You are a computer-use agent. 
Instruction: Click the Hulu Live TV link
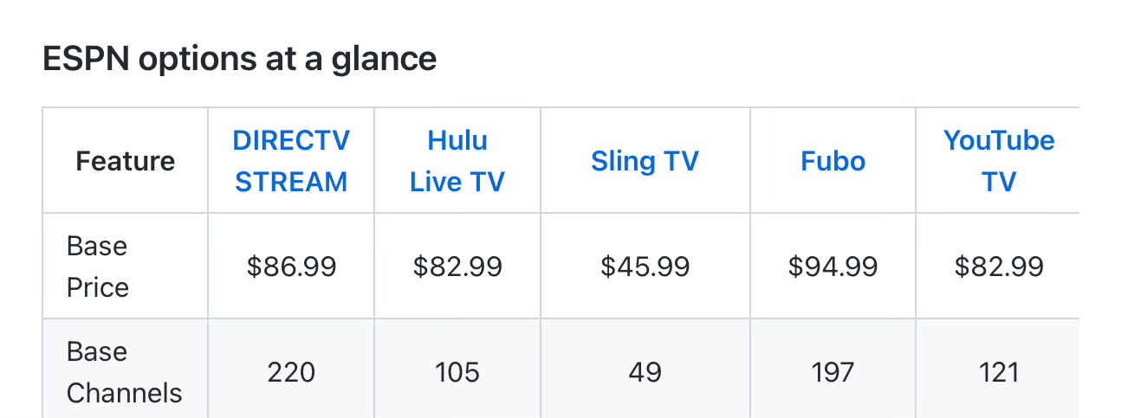[457, 161]
